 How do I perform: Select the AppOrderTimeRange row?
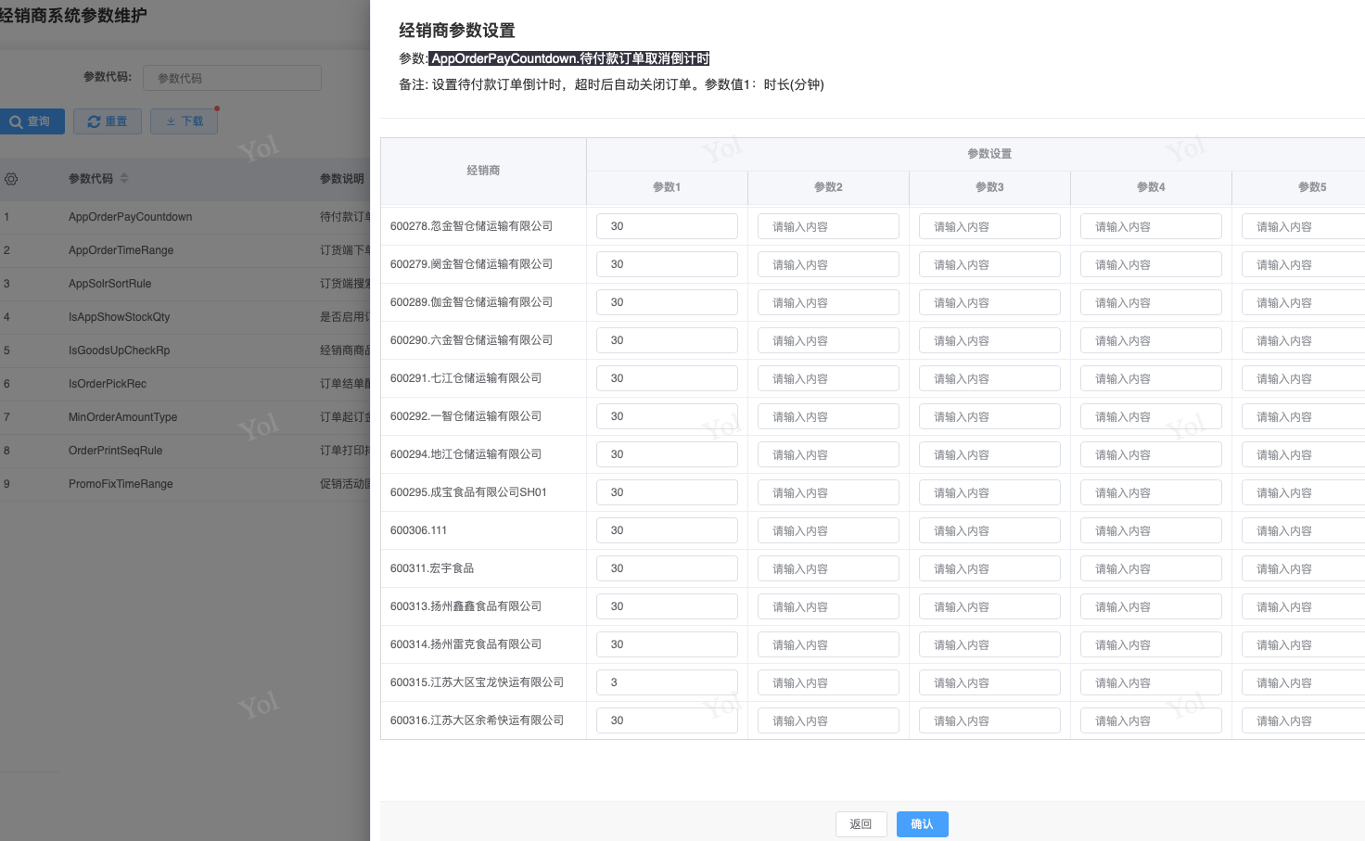[x=121, y=250]
